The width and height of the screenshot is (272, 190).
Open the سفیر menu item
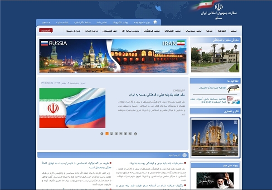233,31
